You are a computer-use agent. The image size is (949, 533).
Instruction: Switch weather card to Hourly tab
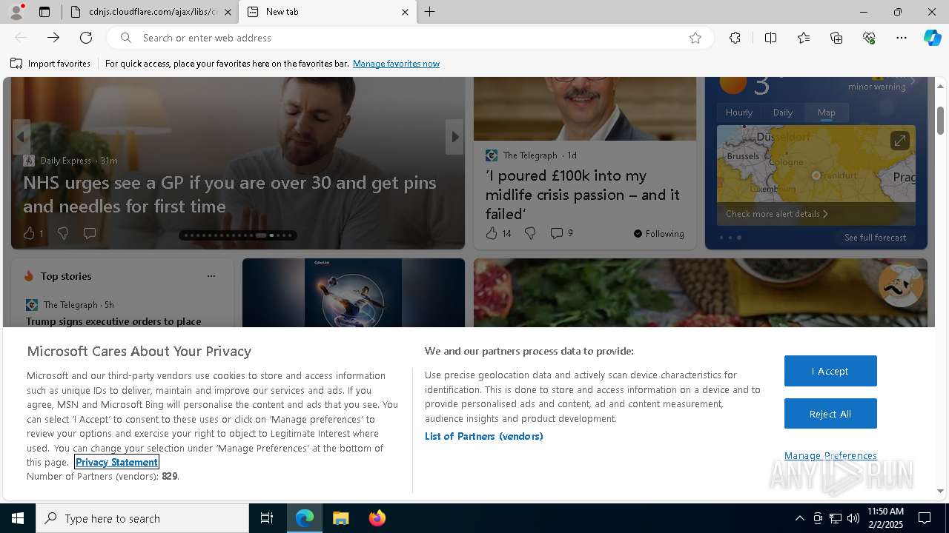(739, 113)
